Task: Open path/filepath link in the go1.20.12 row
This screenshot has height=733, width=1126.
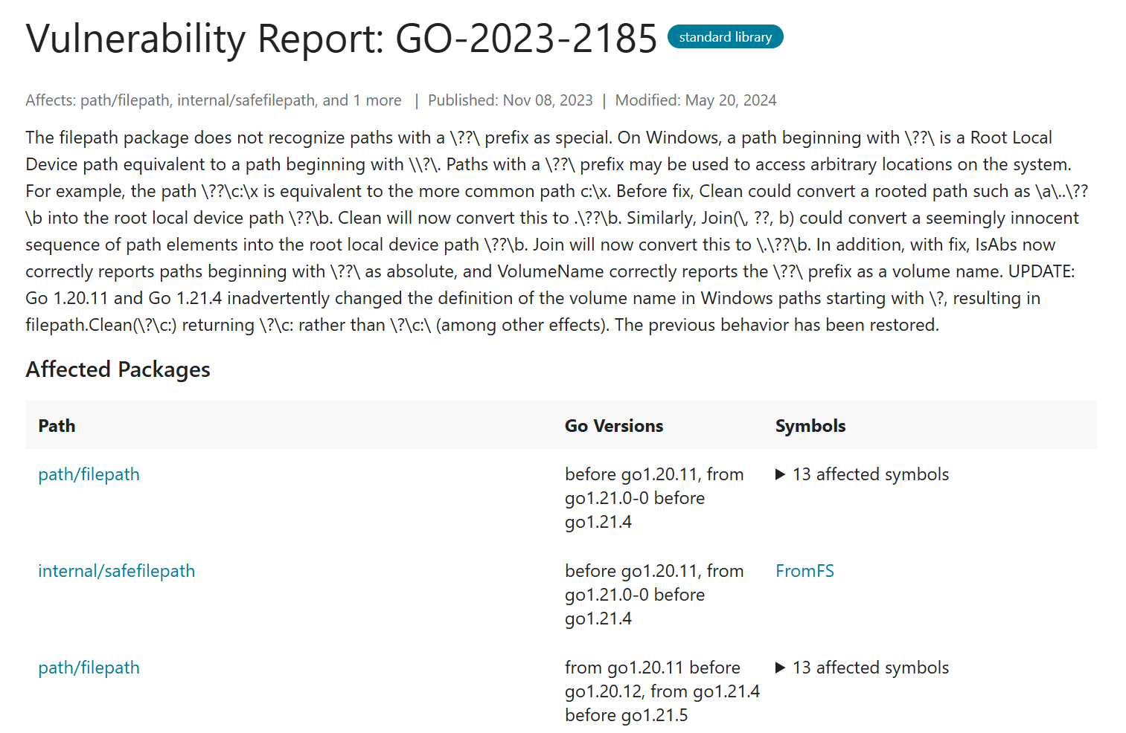Action: pyautogui.click(x=89, y=668)
